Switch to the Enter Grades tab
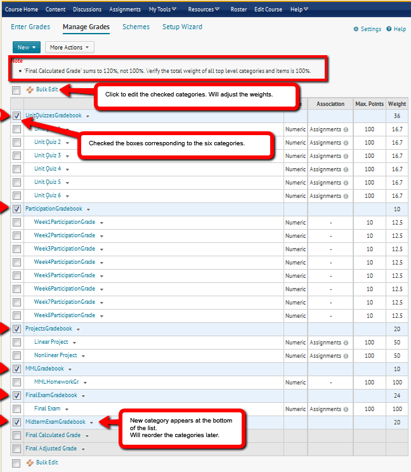The height and width of the screenshot is (472, 411). tap(30, 27)
